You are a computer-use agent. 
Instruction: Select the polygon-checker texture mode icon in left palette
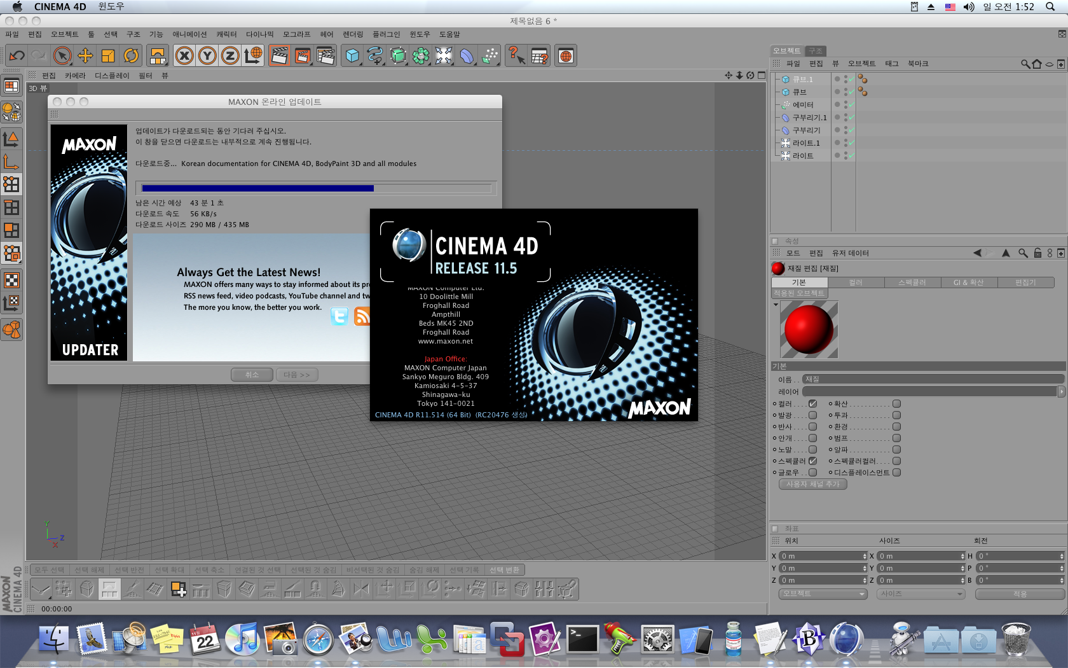[11, 280]
